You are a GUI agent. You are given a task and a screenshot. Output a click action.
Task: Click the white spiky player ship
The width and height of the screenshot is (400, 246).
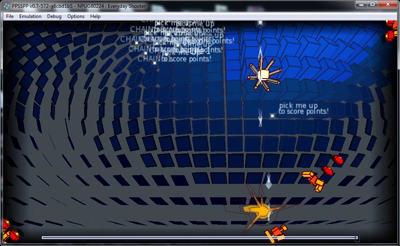point(263,75)
